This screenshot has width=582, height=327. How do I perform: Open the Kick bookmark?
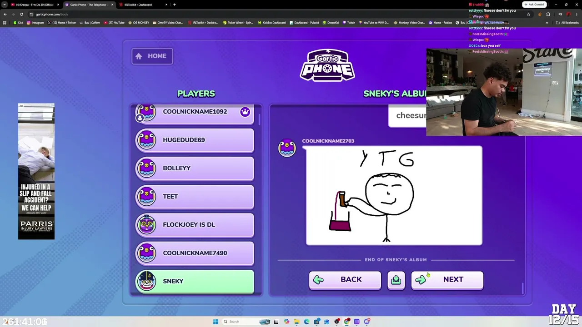click(x=18, y=23)
